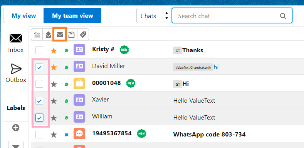Open the Kristy # conversation

103,49
